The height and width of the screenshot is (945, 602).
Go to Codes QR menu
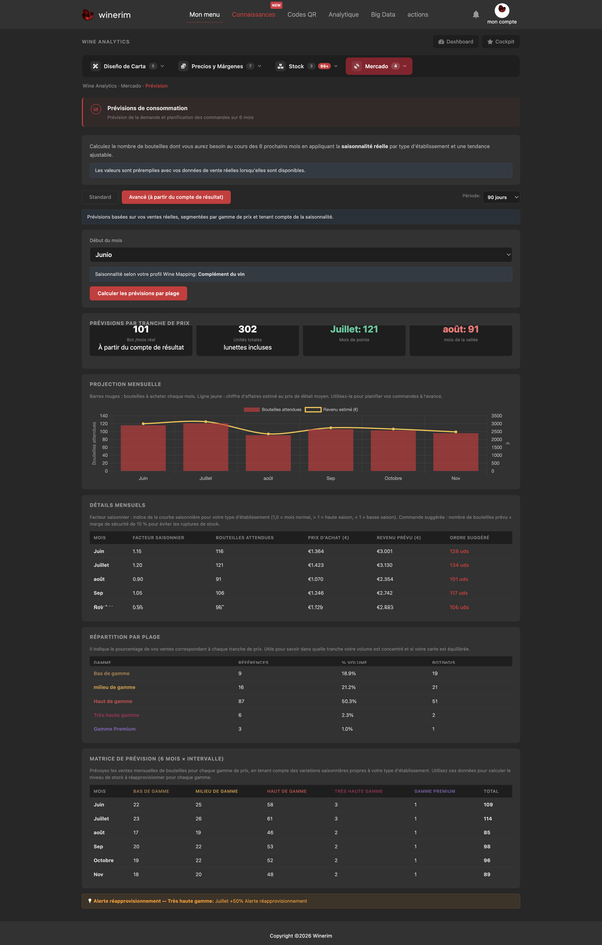point(302,14)
